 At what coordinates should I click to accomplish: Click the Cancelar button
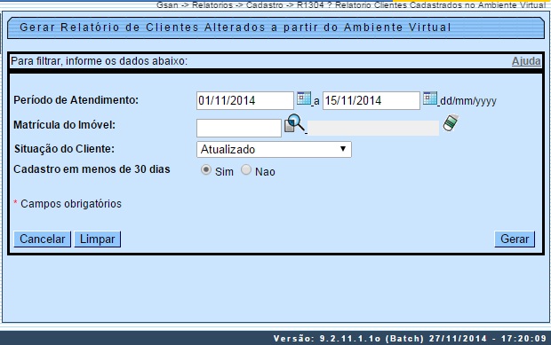pos(42,239)
